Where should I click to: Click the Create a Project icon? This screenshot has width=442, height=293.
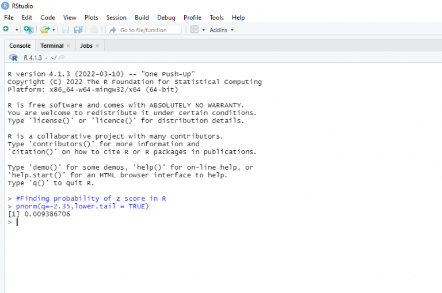coord(29,29)
